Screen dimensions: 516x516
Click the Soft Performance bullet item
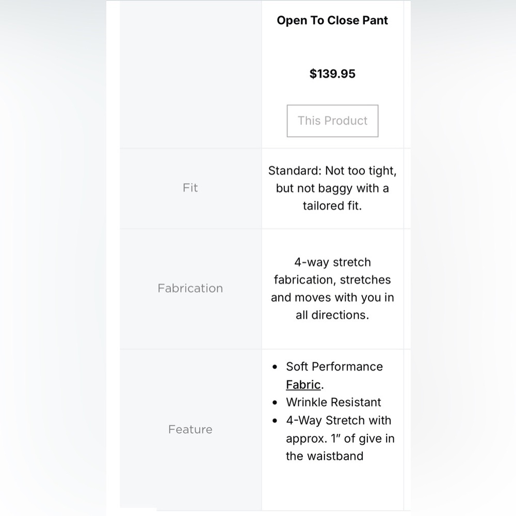pos(334,376)
